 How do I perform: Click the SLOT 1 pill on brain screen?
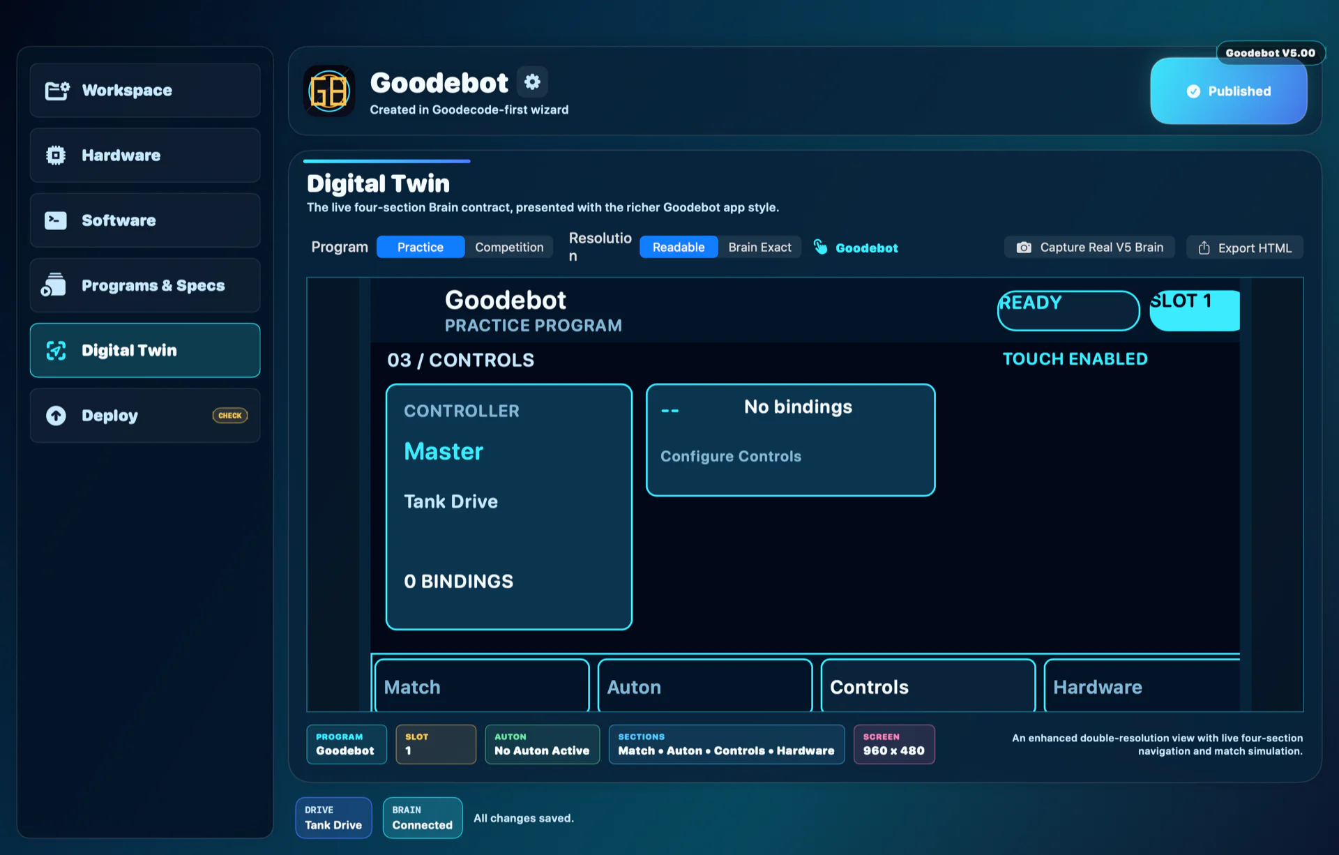pyautogui.click(x=1195, y=310)
